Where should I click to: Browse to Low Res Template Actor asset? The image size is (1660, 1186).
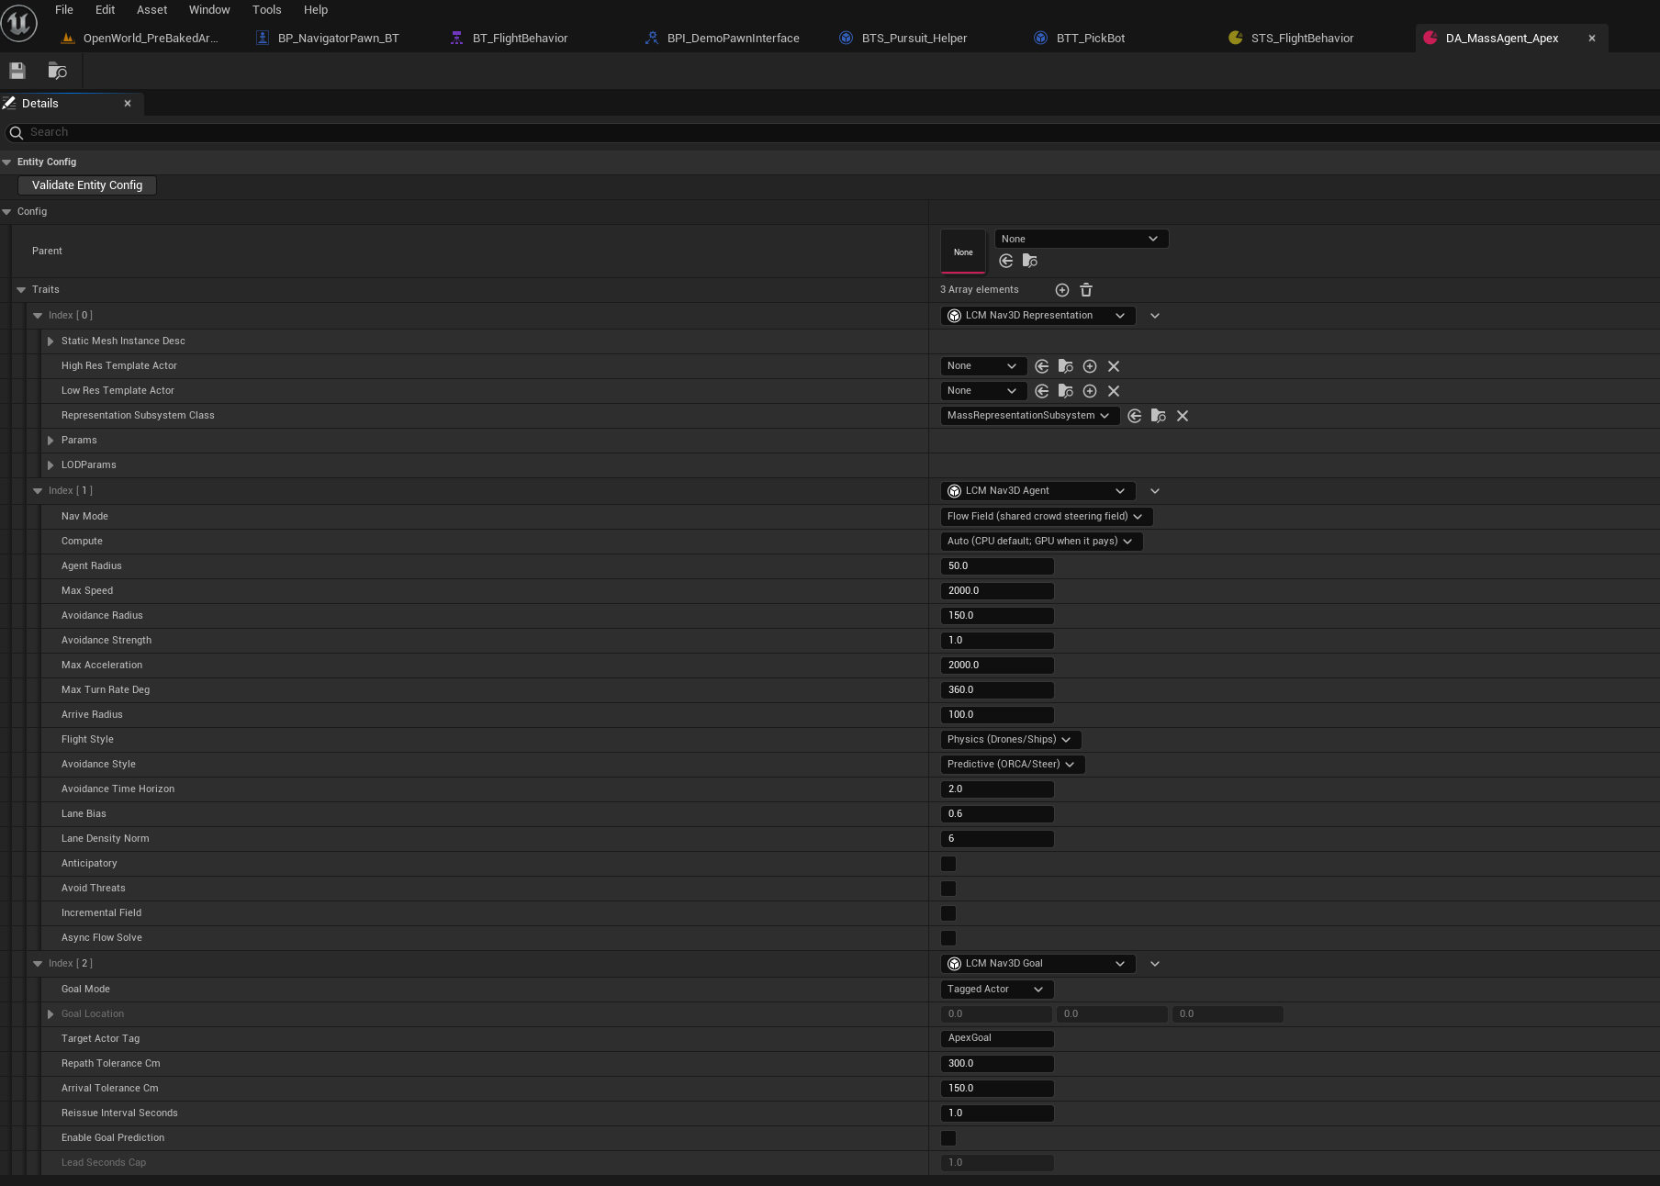[1066, 391]
